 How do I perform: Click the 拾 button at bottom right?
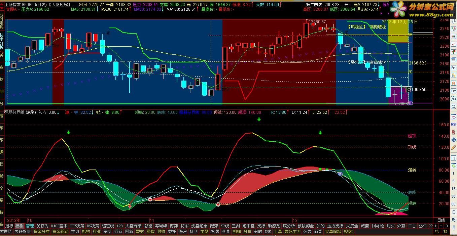point(437,232)
